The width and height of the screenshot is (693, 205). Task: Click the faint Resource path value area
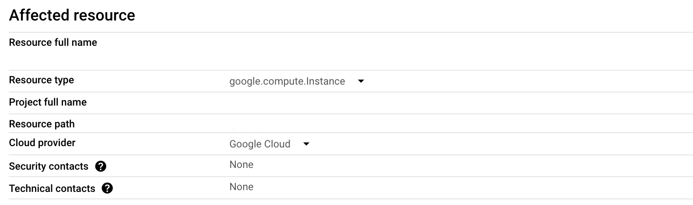247,129
